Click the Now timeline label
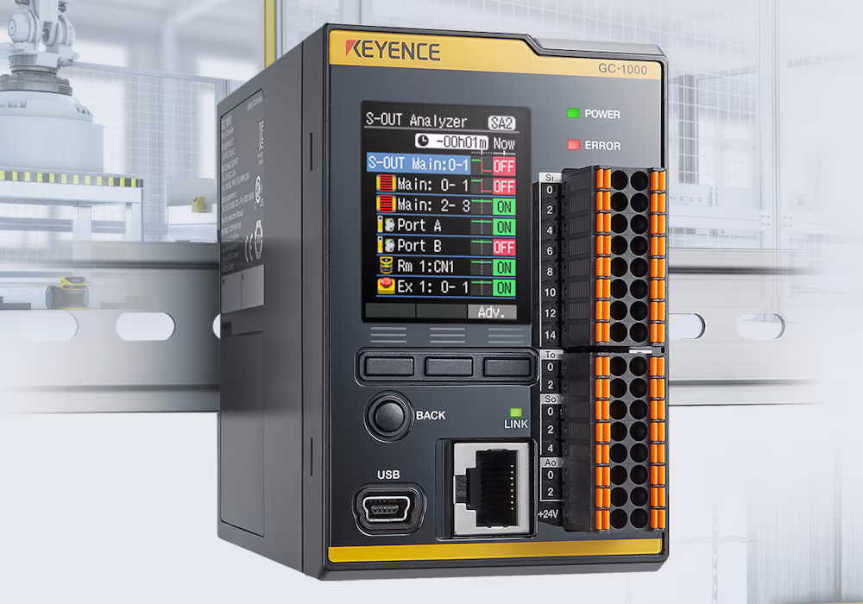This screenshot has width=863, height=604. 504,143
